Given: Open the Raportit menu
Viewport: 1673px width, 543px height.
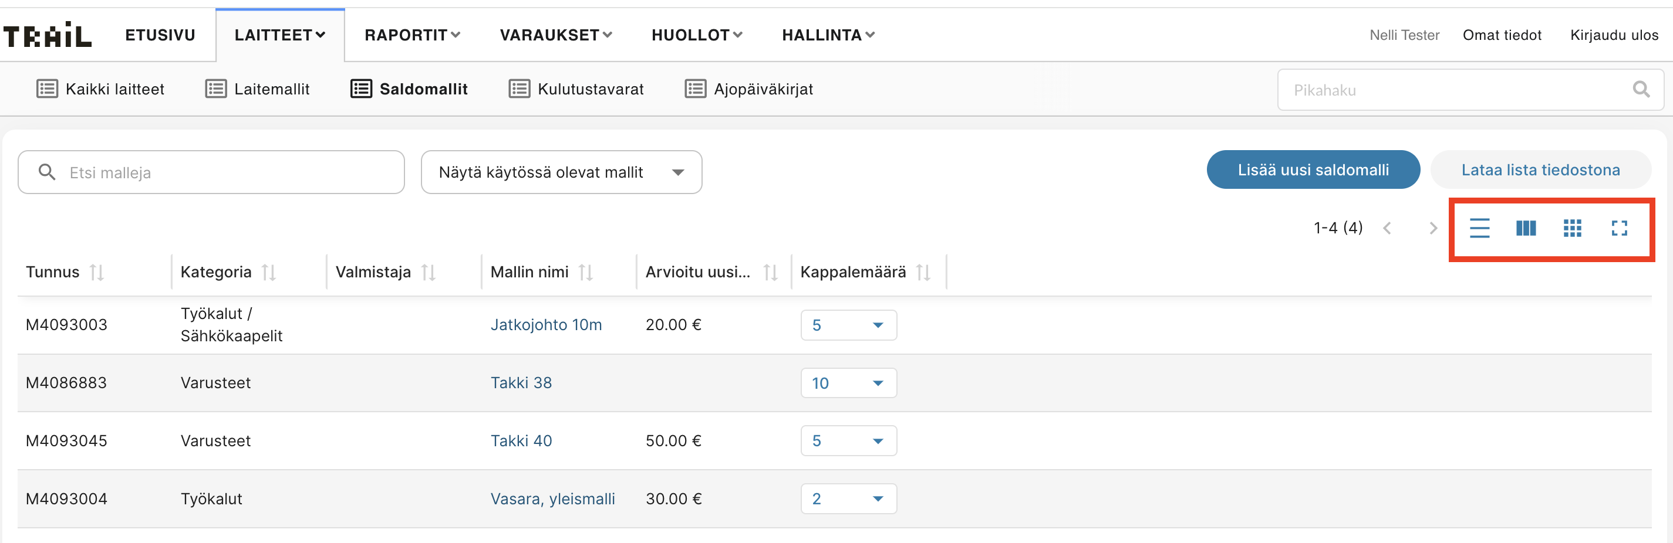Looking at the screenshot, I should click(x=411, y=35).
